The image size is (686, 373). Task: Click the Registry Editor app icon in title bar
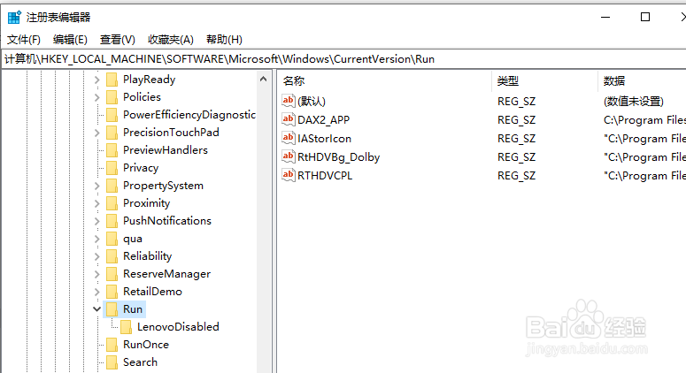point(14,17)
